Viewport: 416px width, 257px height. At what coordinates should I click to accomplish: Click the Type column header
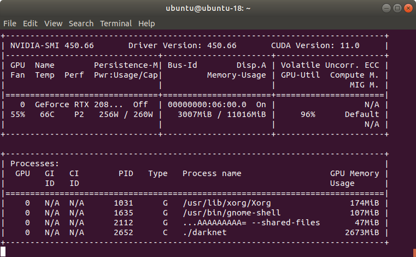pyautogui.click(x=158, y=174)
